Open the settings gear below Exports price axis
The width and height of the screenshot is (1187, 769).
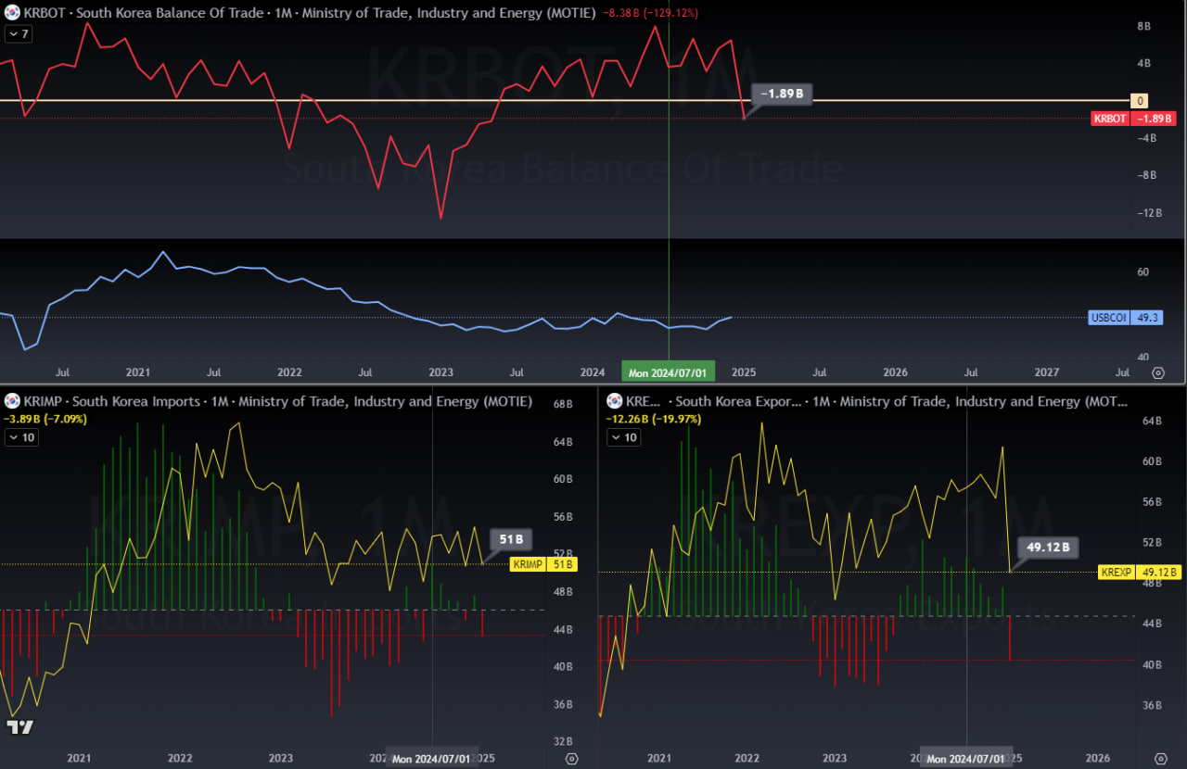click(1158, 758)
